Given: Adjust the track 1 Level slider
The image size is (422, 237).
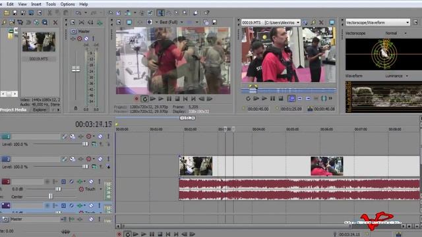Looking at the screenshot, I should pos(85,144).
